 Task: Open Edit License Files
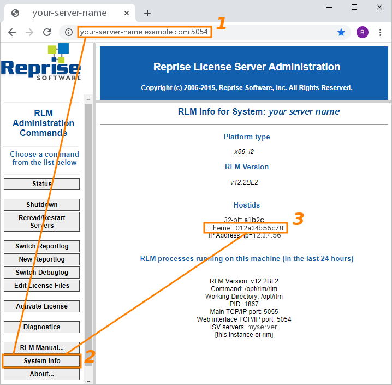click(x=41, y=286)
